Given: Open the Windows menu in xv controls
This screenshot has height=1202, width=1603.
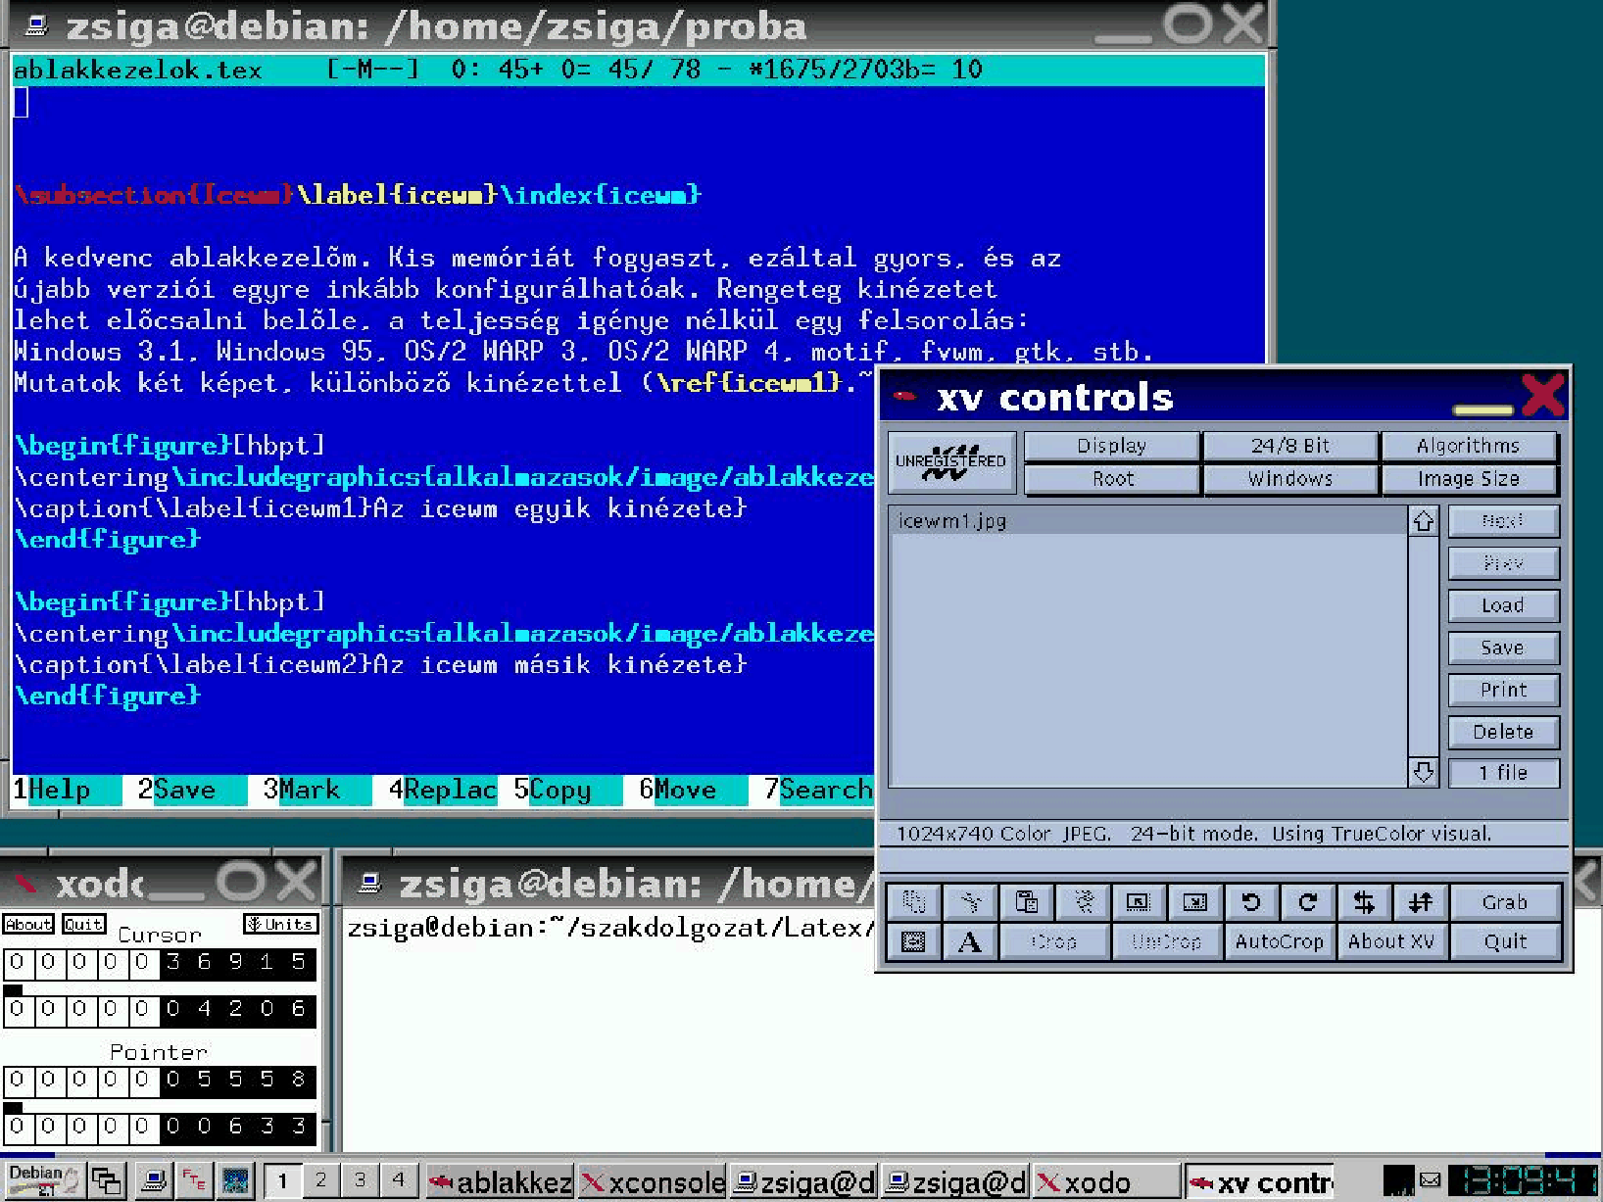Looking at the screenshot, I should pos(1289,478).
